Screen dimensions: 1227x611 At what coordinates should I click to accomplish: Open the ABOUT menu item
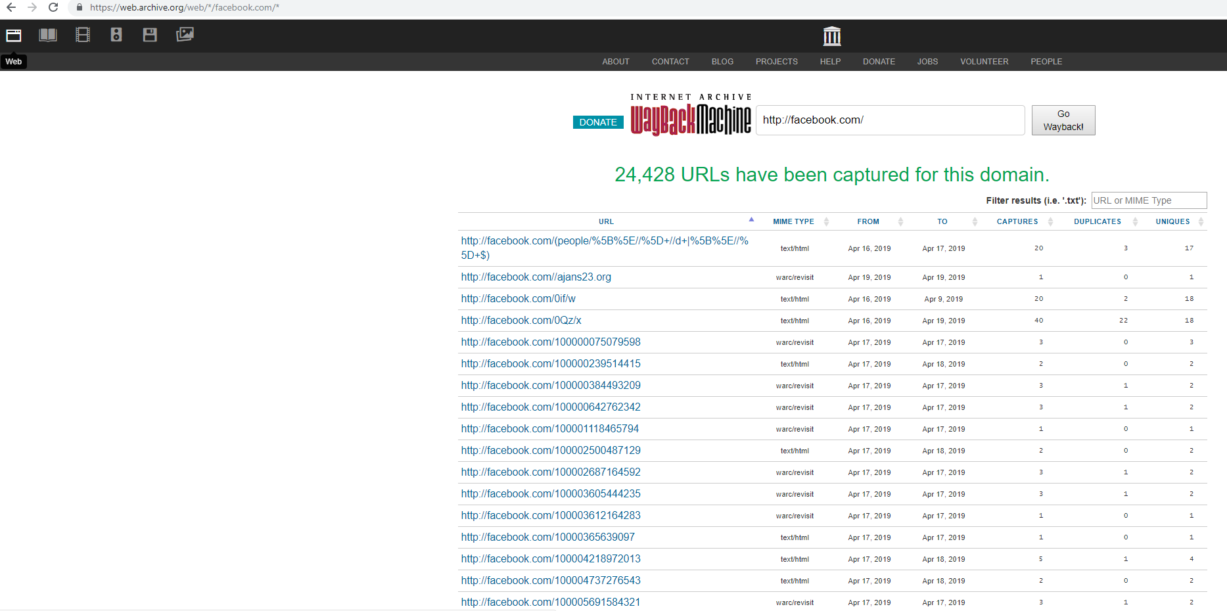click(x=616, y=62)
